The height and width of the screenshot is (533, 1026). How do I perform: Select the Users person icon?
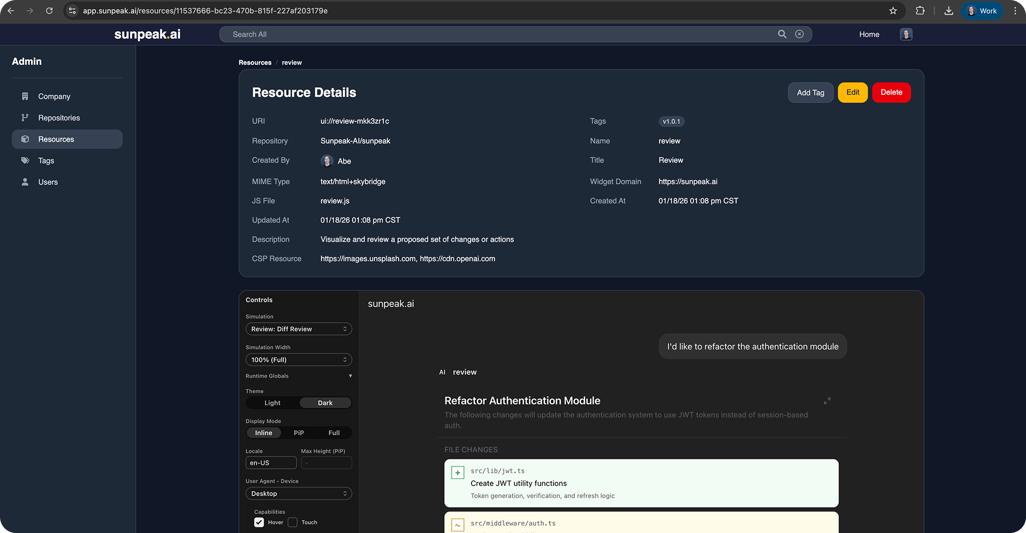[x=25, y=182]
